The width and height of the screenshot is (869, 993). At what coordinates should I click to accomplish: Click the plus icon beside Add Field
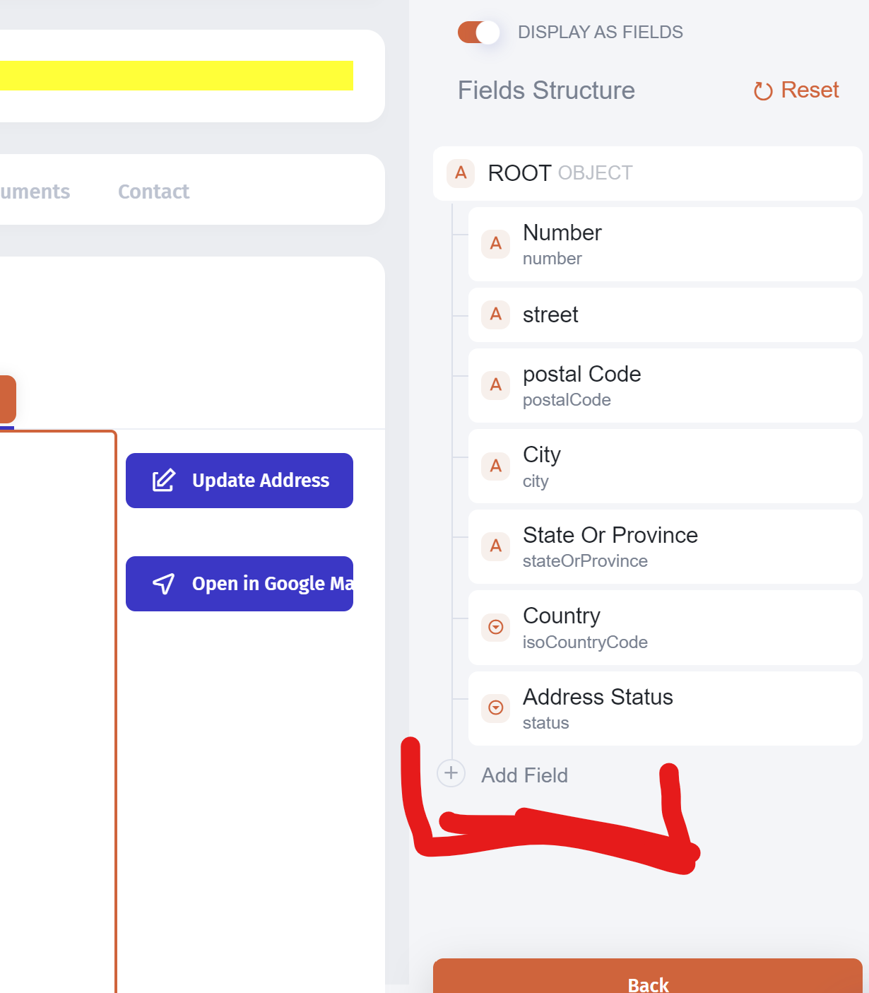451,773
